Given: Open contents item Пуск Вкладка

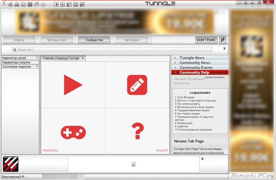Looking at the screenshot, I should click(185, 97).
